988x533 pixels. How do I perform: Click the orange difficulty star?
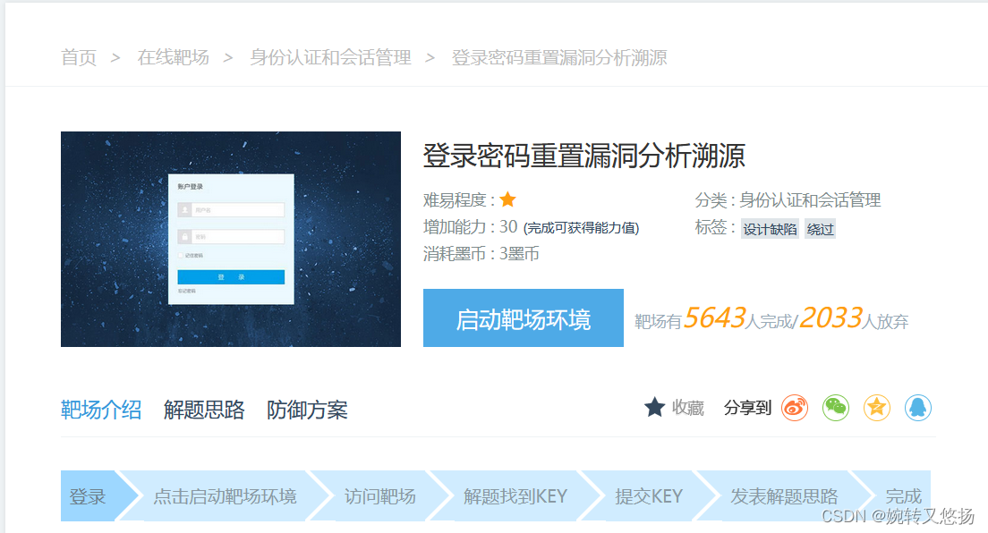(507, 199)
